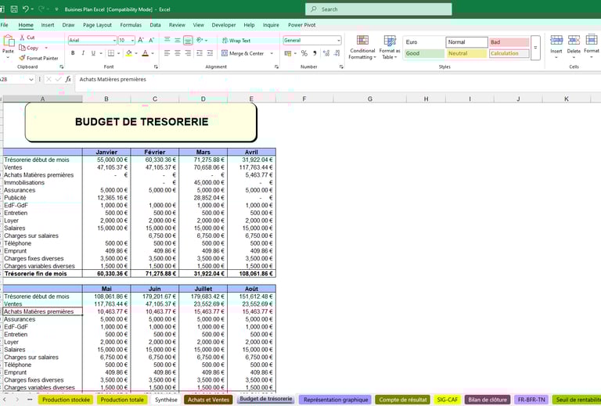Image resolution: width=601 pixels, height=406 pixels.
Task: Toggle Italic formatting
Action: (x=83, y=53)
